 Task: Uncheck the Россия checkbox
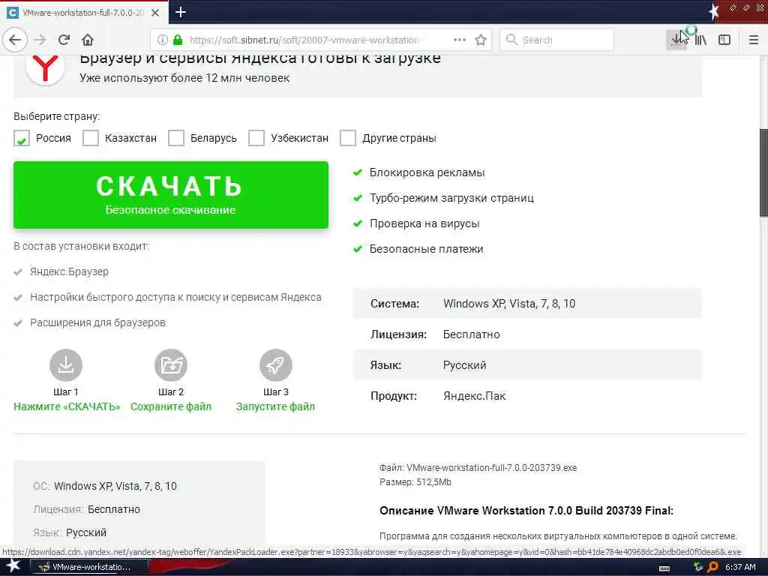[x=22, y=138]
